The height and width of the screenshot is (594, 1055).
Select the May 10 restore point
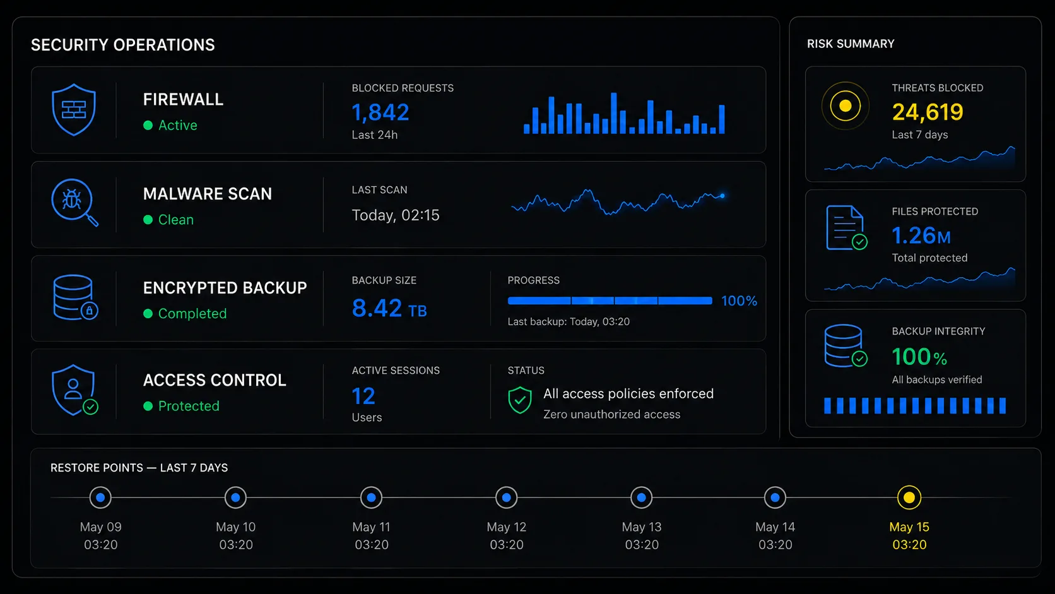(235, 497)
